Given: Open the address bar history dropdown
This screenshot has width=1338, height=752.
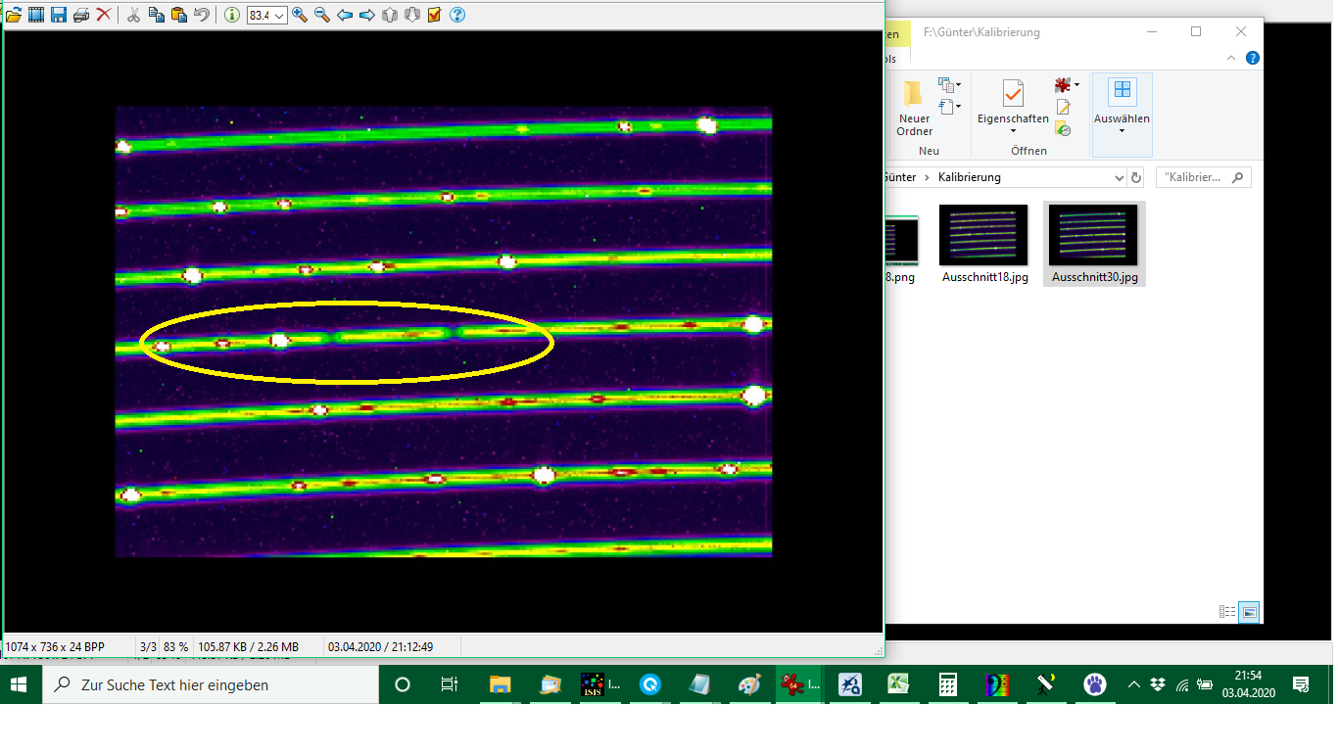Looking at the screenshot, I should tap(1120, 178).
